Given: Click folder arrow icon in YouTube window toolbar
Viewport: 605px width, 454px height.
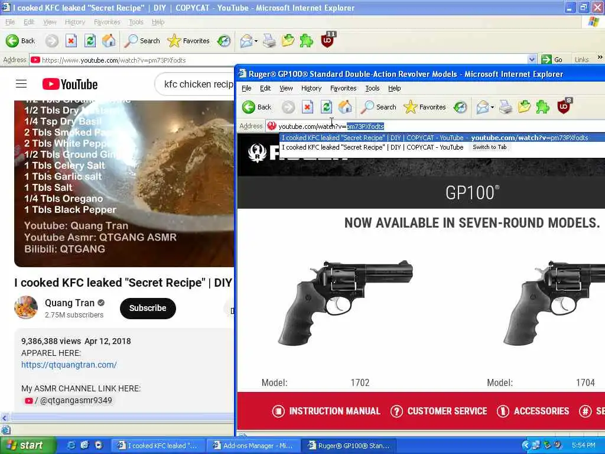Looking at the screenshot, I should [x=288, y=41].
